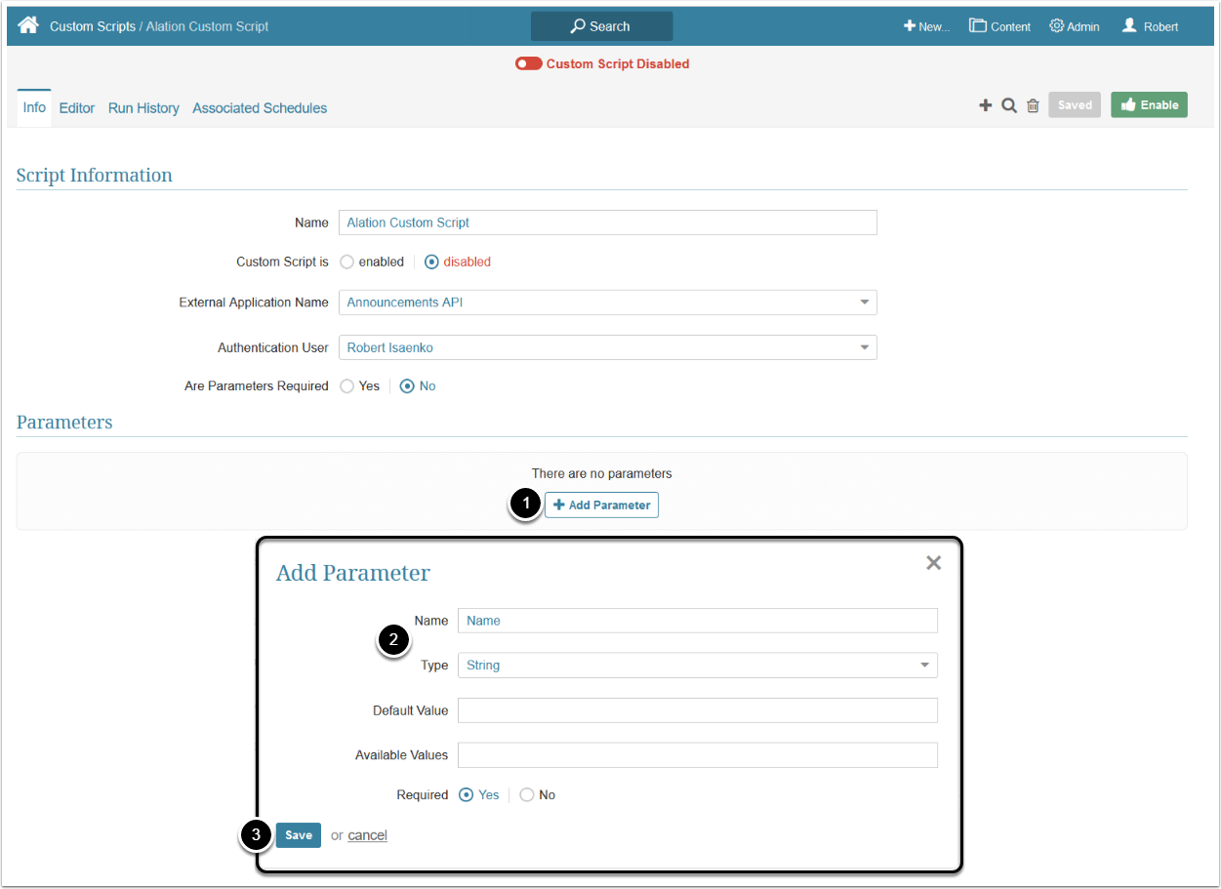This screenshot has height=889, width=1221.
Task: Click the cancel link
Action: pos(368,835)
